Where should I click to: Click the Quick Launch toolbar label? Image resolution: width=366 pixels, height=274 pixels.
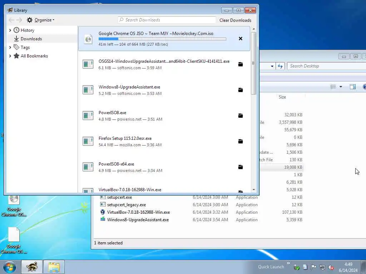coord(271,267)
